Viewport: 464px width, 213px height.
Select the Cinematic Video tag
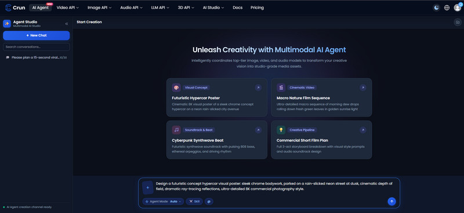(302, 88)
